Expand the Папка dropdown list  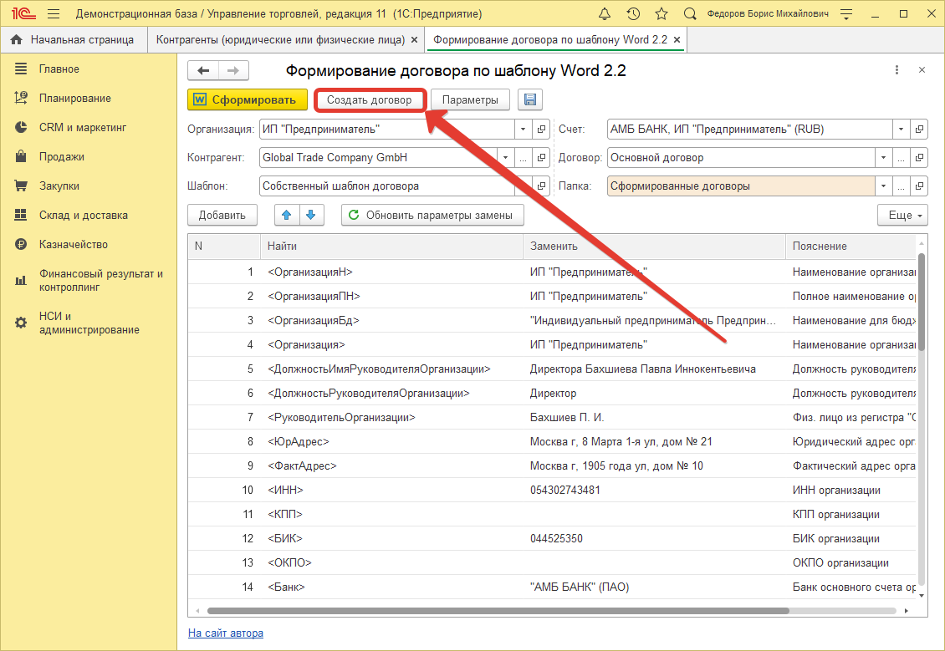(883, 186)
